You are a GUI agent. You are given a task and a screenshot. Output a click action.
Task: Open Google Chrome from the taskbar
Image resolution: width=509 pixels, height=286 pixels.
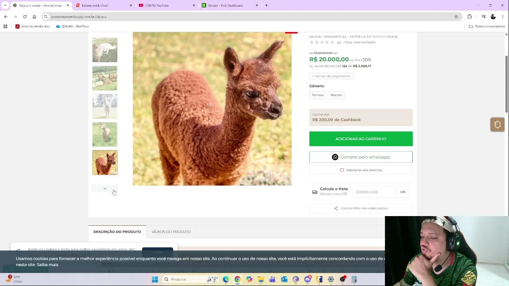(x=237, y=279)
